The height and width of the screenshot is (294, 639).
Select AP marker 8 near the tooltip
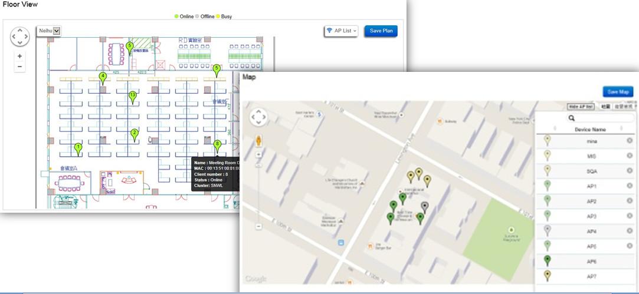pyautogui.click(x=217, y=145)
